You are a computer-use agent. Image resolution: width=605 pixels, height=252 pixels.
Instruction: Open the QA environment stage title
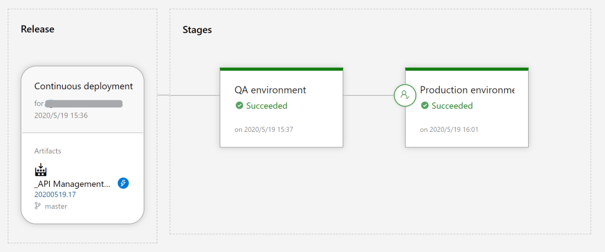click(x=270, y=90)
